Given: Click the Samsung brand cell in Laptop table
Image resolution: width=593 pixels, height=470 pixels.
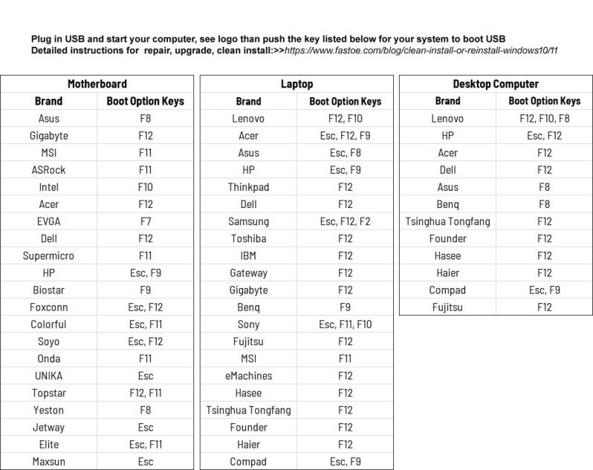Looking at the screenshot, I should [x=249, y=221].
